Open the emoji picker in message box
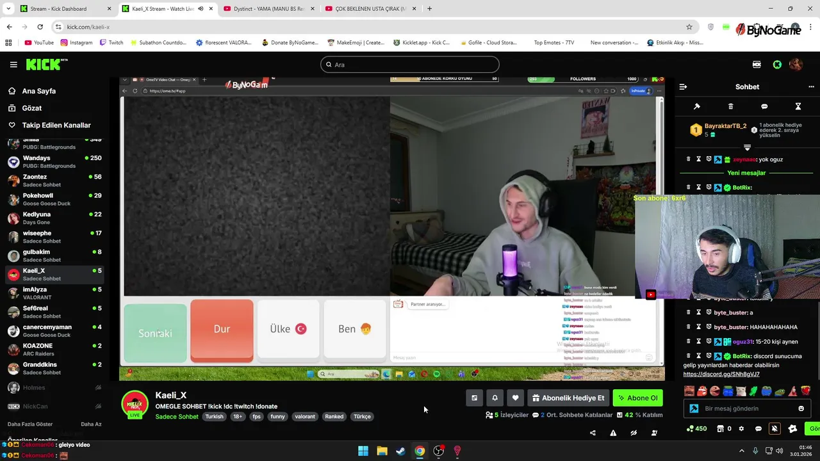Image resolution: width=820 pixels, height=461 pixels. coord(801,408)
